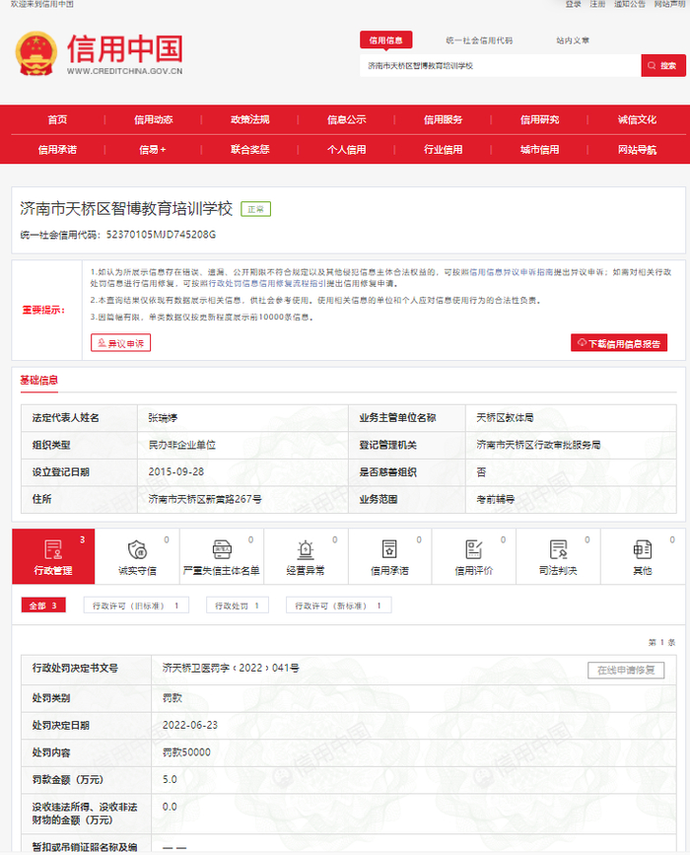The image size is (690, 855).
Task: Open the 网站声明 top link
Action: coord(669,4)
